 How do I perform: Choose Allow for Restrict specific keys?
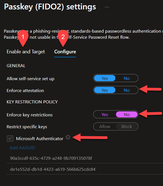pos(105,127)
